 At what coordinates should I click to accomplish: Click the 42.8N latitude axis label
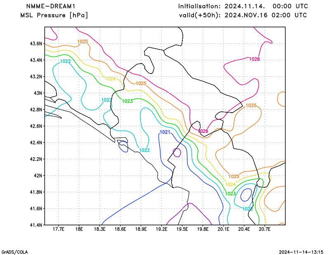[x=36, y=109]
